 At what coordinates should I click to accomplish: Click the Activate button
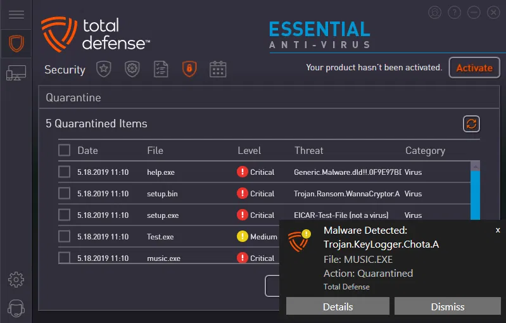click(474, 68)
